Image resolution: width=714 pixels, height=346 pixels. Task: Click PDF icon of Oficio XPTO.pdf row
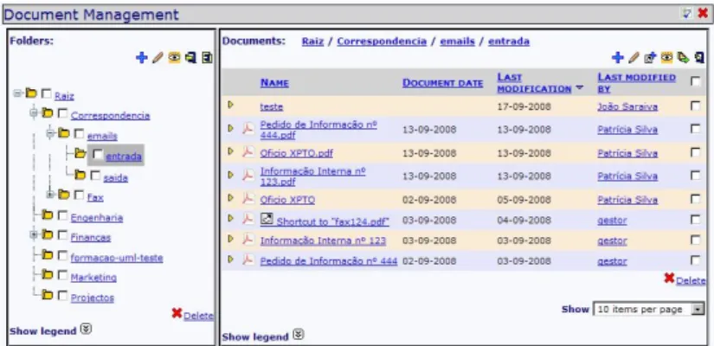[x=248, y=152]
